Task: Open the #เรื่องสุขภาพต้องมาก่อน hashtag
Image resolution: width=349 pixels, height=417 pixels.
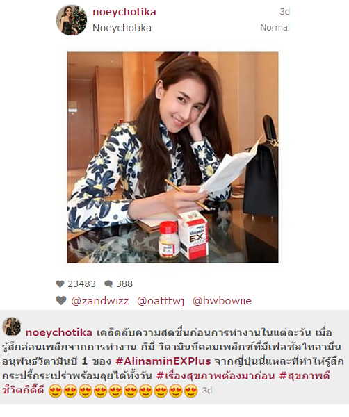Action: coord(216,376)
